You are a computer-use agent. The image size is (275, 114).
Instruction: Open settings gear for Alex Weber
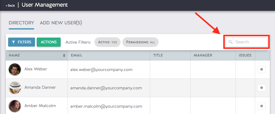[x=261, y=69]
